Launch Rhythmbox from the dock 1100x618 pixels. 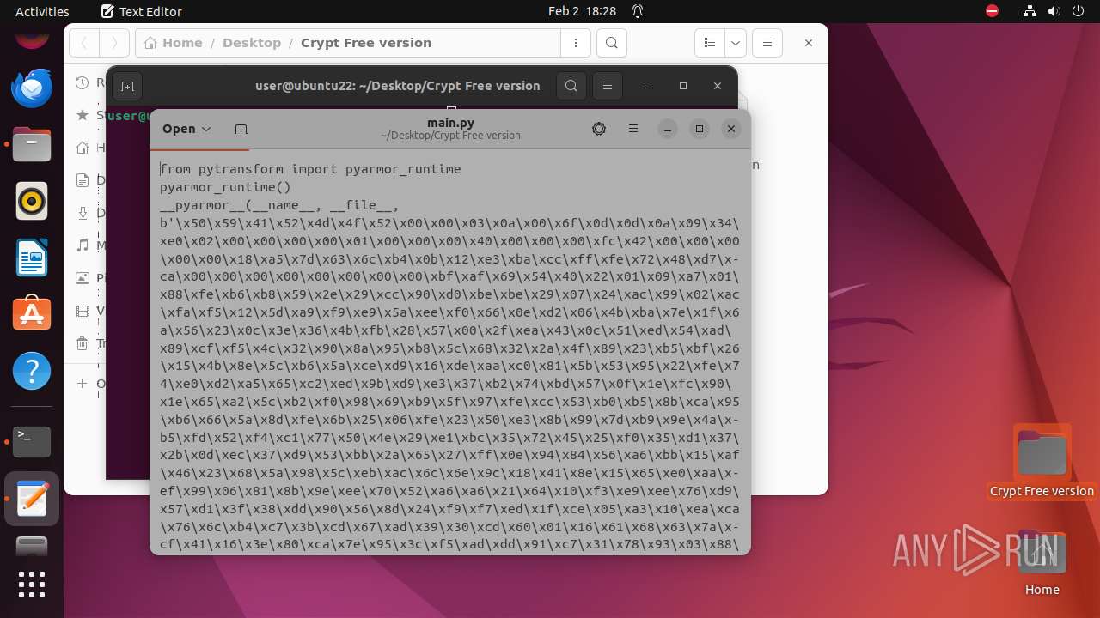32,201
